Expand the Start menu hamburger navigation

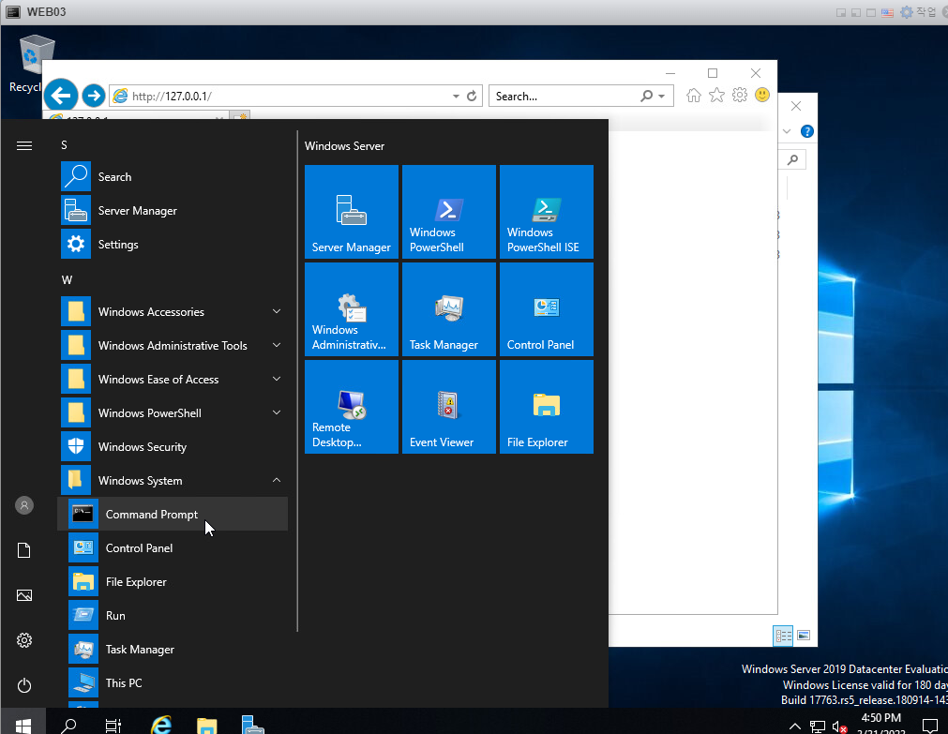pos(24,145)
